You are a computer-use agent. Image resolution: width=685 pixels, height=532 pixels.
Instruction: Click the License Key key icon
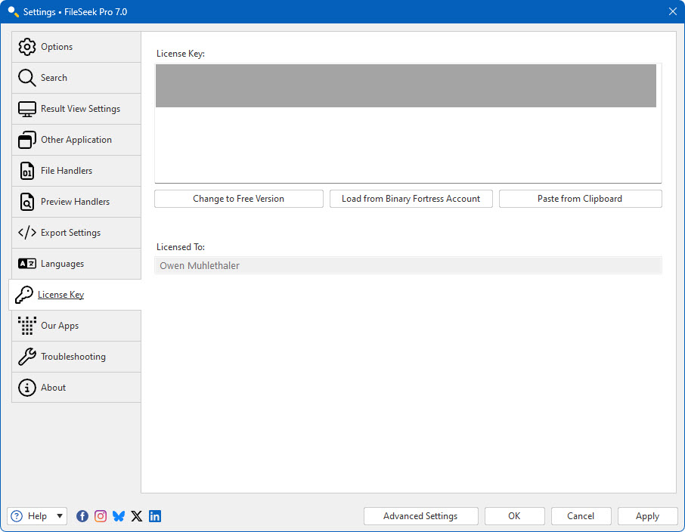coord(24,295)
